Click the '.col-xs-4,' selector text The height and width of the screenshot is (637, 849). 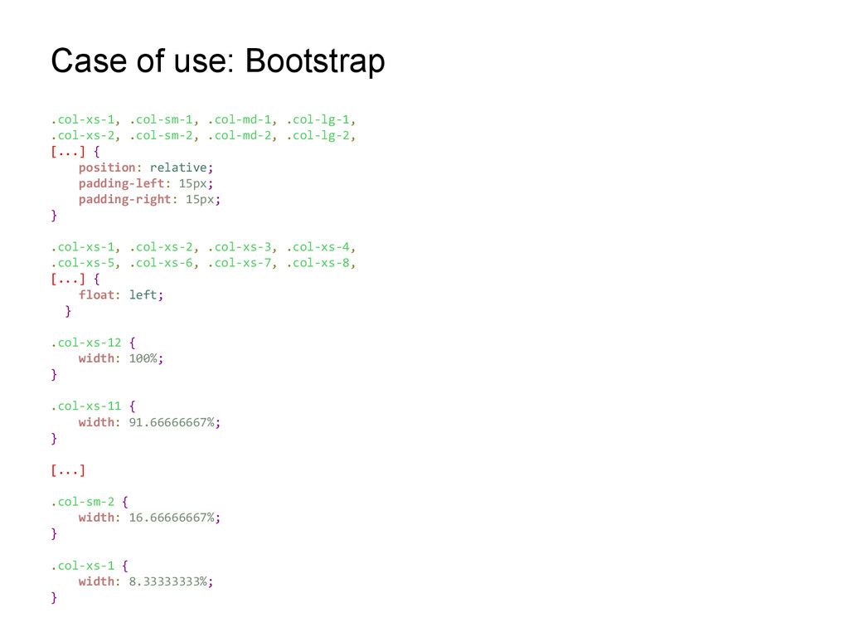(321, 247)
